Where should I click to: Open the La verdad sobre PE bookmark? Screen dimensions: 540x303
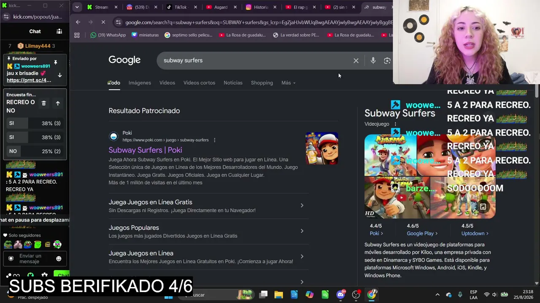(296, 35)
